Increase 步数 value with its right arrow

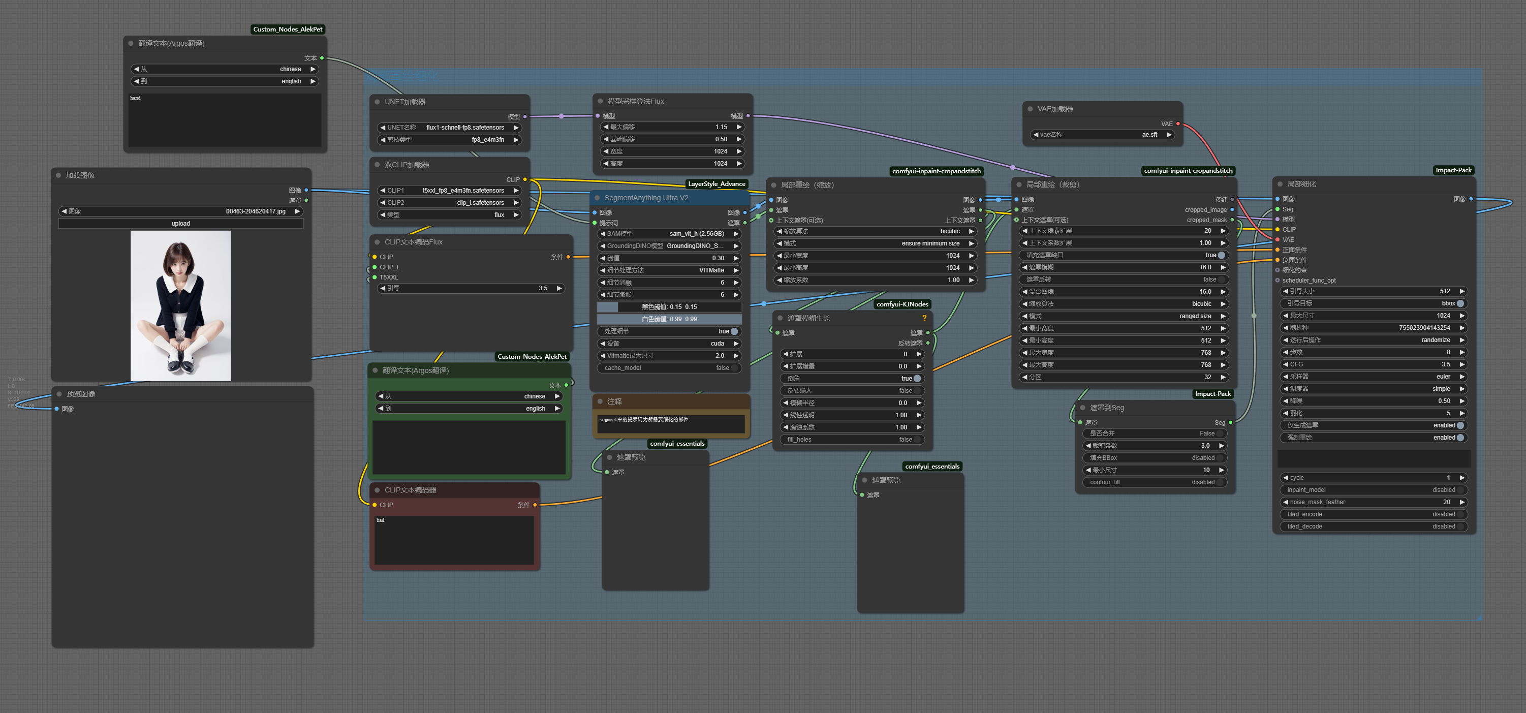click(x=1461, y=352)
